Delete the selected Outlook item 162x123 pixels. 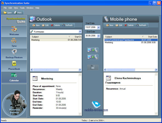point(55,25)
